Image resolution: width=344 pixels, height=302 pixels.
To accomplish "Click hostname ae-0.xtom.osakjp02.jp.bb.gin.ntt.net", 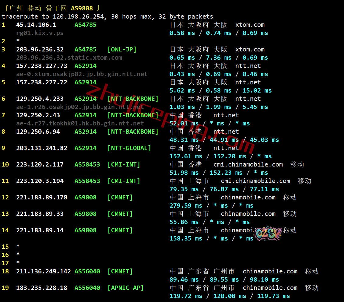I will click(82, 74).
